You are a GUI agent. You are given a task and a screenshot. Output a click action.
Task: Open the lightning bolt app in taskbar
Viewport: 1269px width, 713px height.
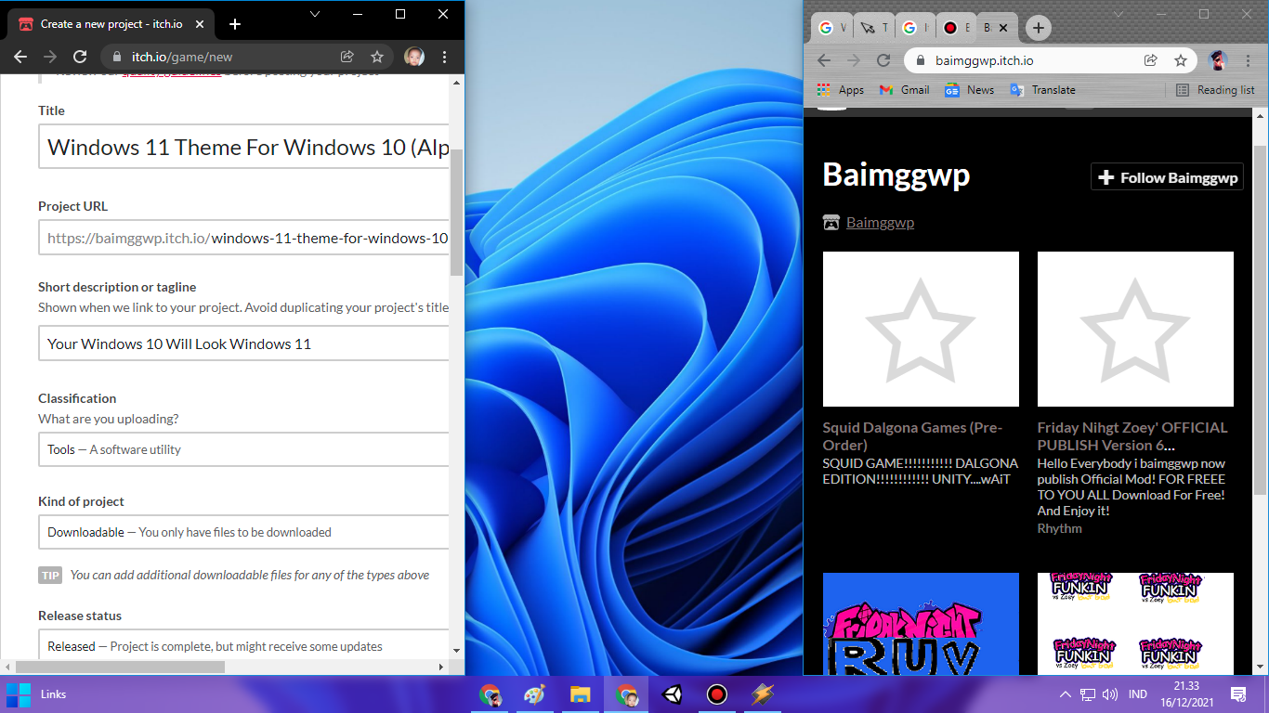click(763, 694)
